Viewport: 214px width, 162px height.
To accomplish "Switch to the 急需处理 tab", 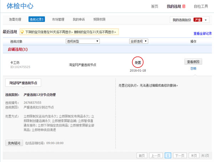I will click(15, 19).
